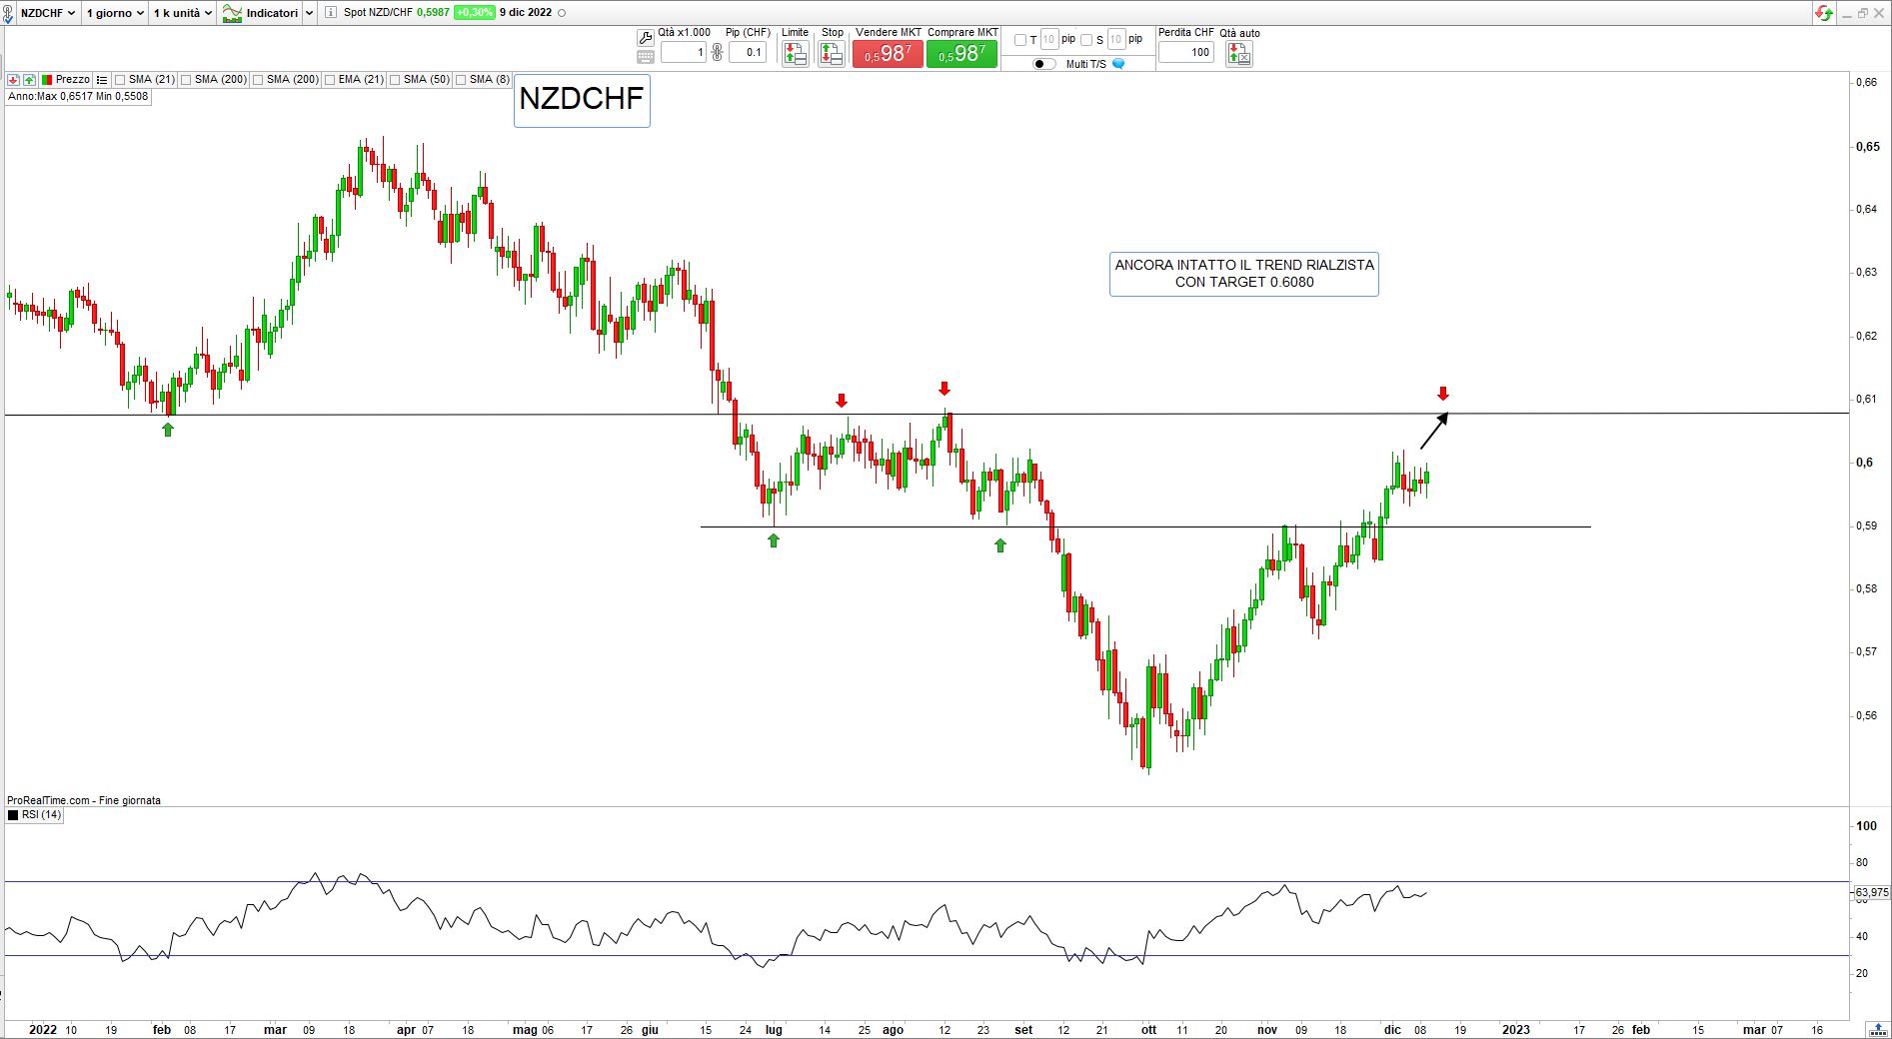
Task: Click the list icon next to Prezzo
Action: [x=102, y=80]
